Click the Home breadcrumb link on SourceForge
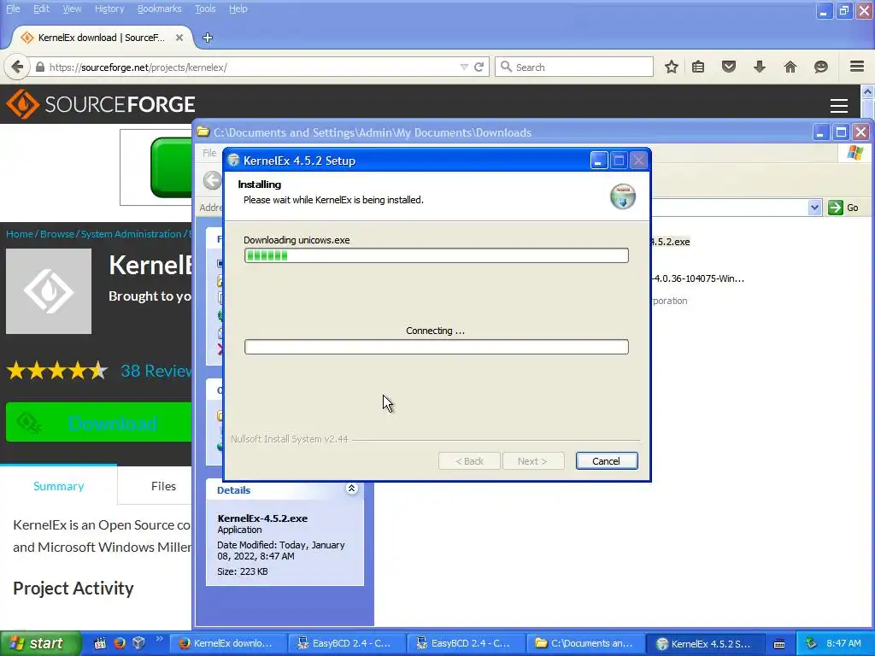The height and width of the screenshot is (656, 875). [20, 234]
